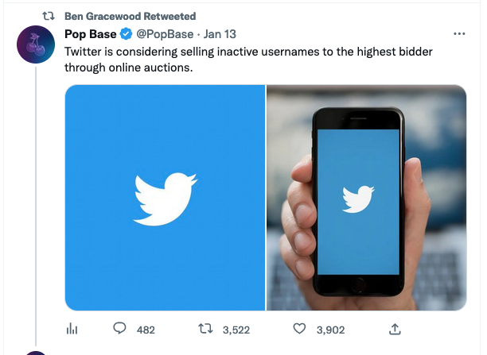The height and width of the screenshot is (355, 487).
Task: Click the @PopBase handle
Action: click(x=166, y=34)
